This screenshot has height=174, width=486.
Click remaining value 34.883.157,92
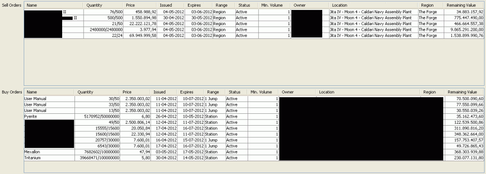470,12
